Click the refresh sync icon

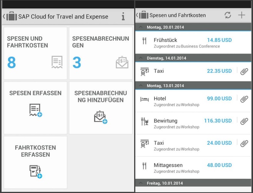[x=228, y=15]
